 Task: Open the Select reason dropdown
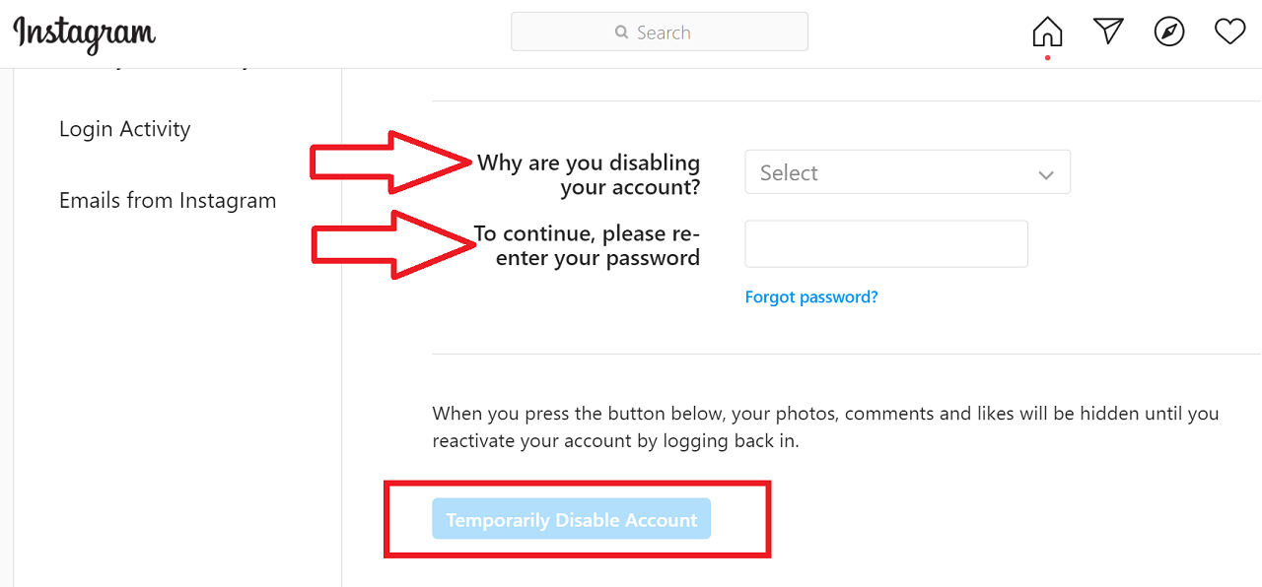click(x=907, y=172)
